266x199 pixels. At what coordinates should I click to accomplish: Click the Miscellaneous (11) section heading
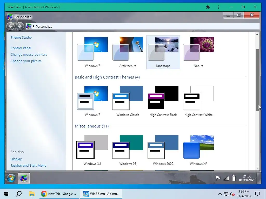92,126
